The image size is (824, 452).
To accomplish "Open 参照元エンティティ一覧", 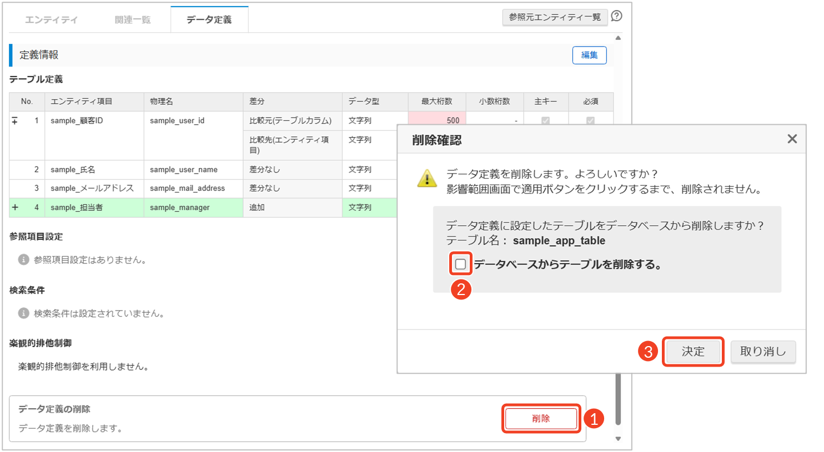I will 555,17.
